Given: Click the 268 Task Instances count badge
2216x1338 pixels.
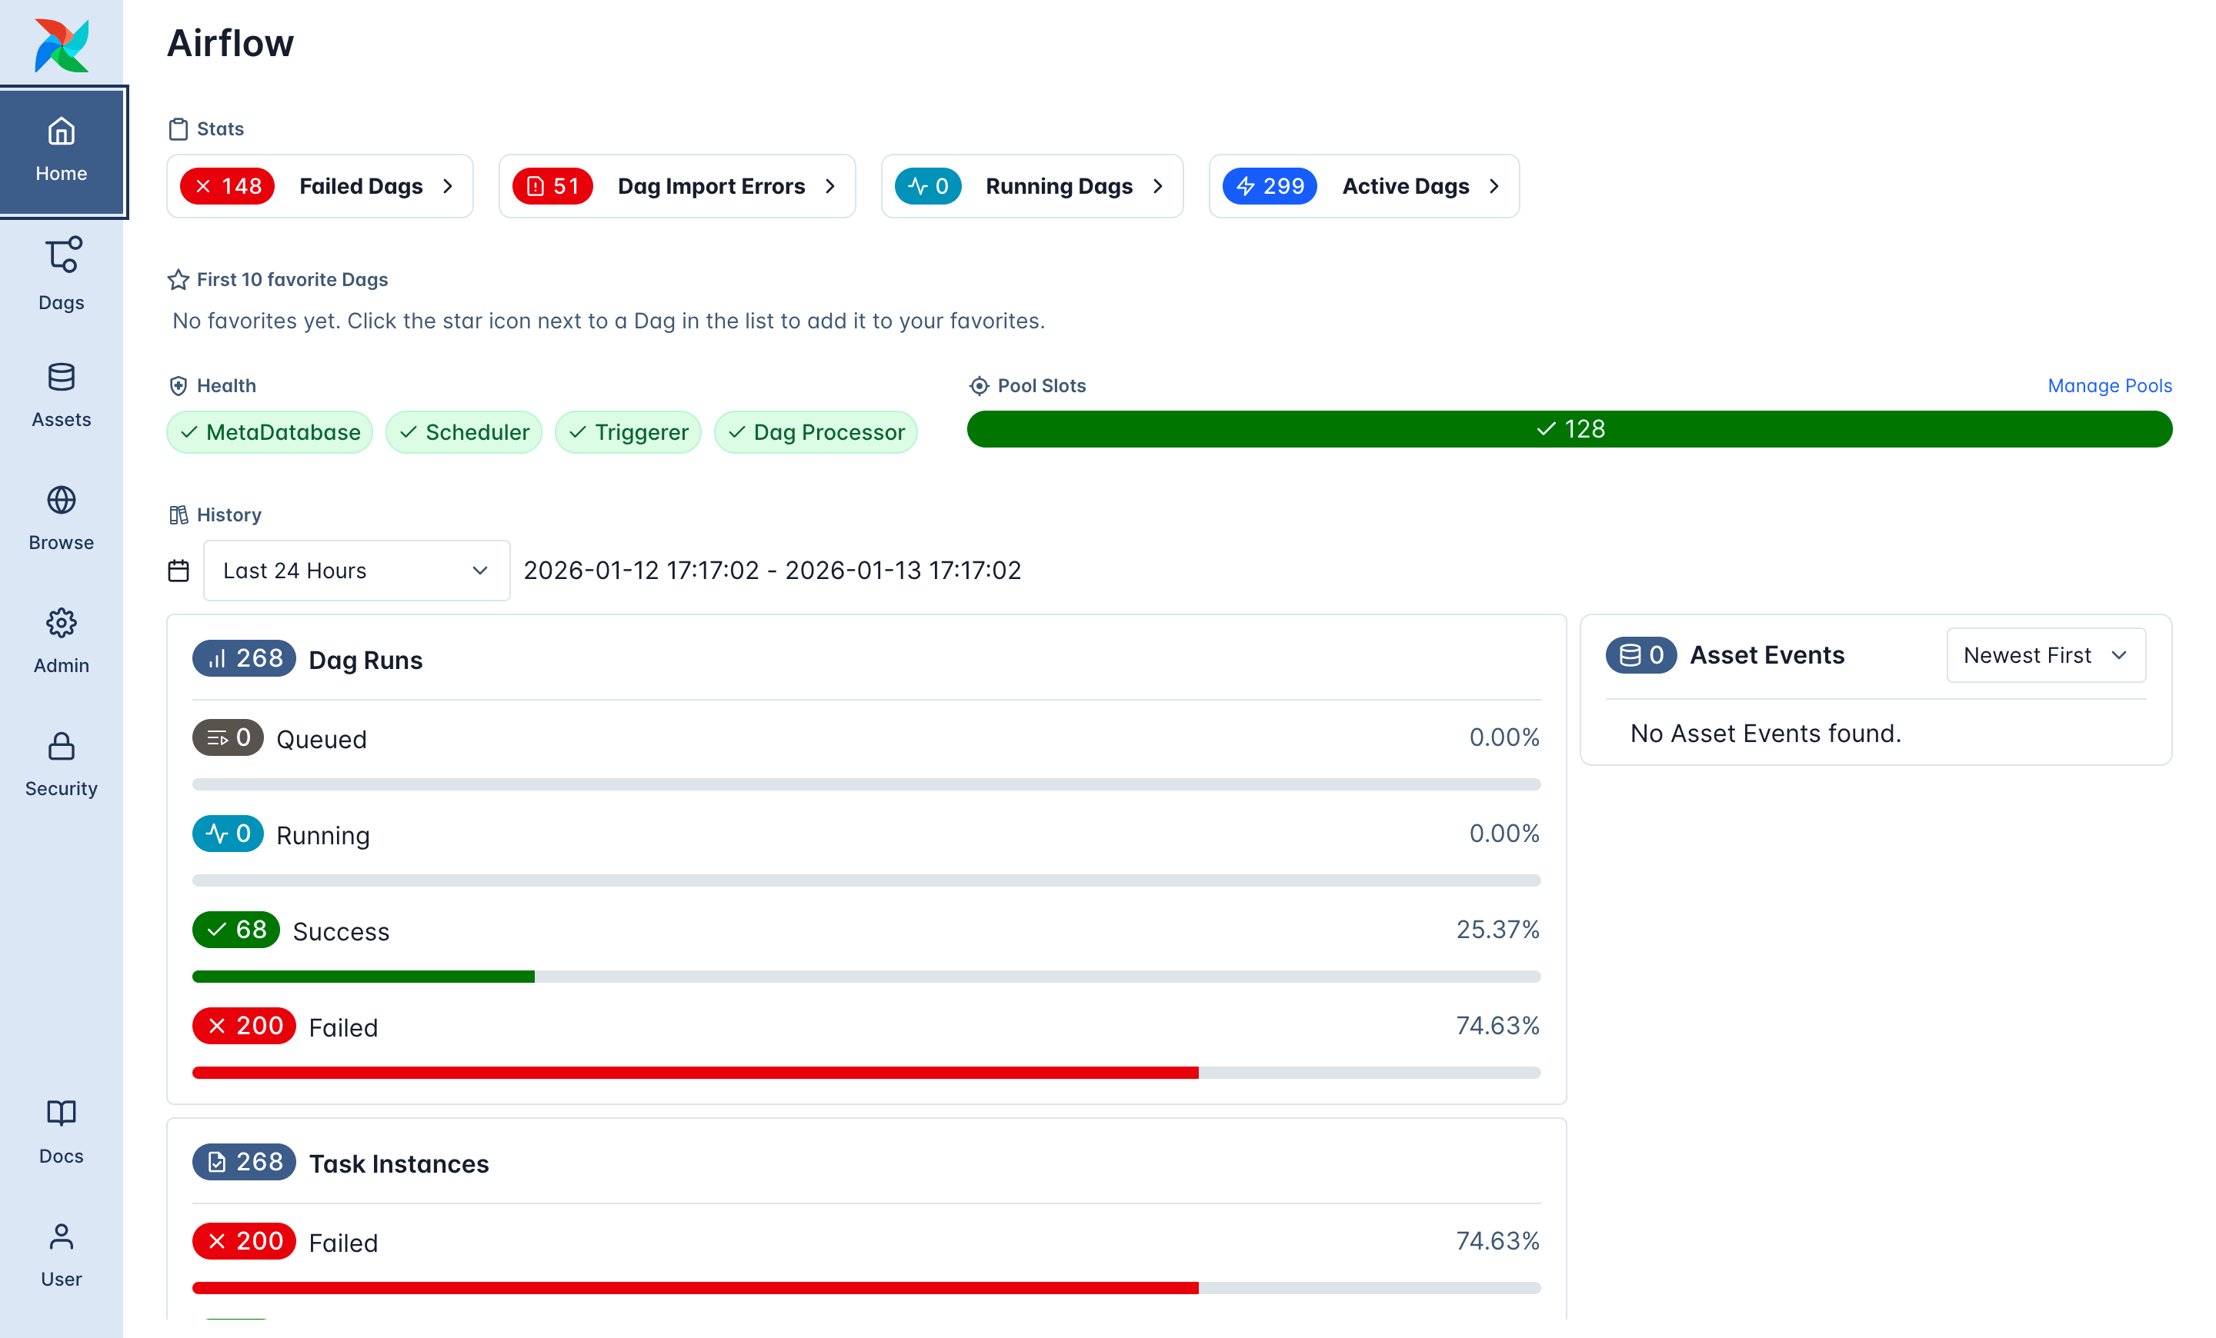Looking at the screenshot, I should click(245, 1163).
